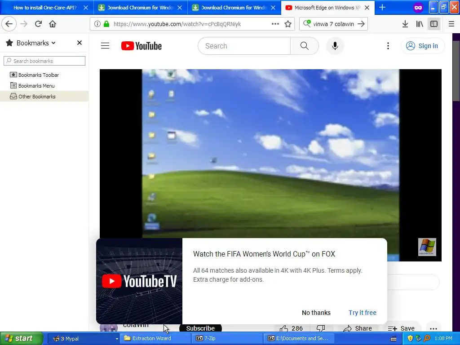This screenshot has width=460, height=345.
Task: Click the YouTube magnifier search button
Action: (x=305, y=46)
